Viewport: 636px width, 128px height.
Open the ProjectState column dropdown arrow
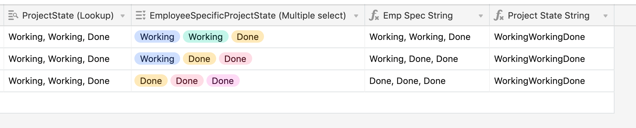[123, 16]
